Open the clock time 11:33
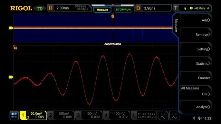221x124 pixels. pos(207,118)
